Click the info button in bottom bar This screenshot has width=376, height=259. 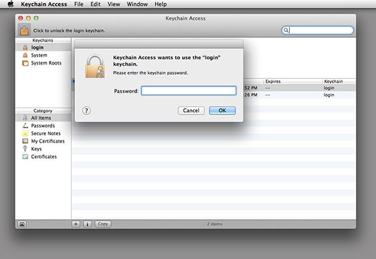[x=87, y=224]
